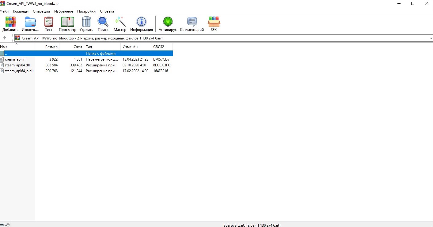Go up one folder level arrow
433x227 pixels.
4,38
